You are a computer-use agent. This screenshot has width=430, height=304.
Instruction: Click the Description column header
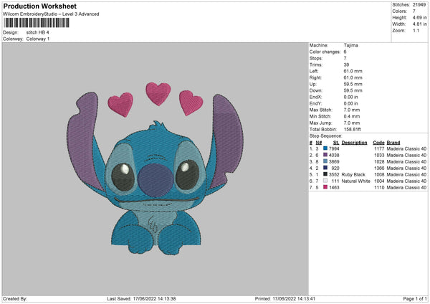[x=354, y=142]
